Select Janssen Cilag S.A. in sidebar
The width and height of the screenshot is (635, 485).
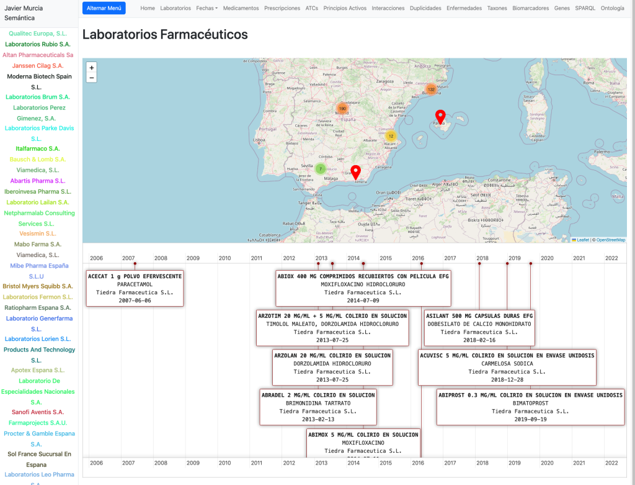tap(38, 65)
